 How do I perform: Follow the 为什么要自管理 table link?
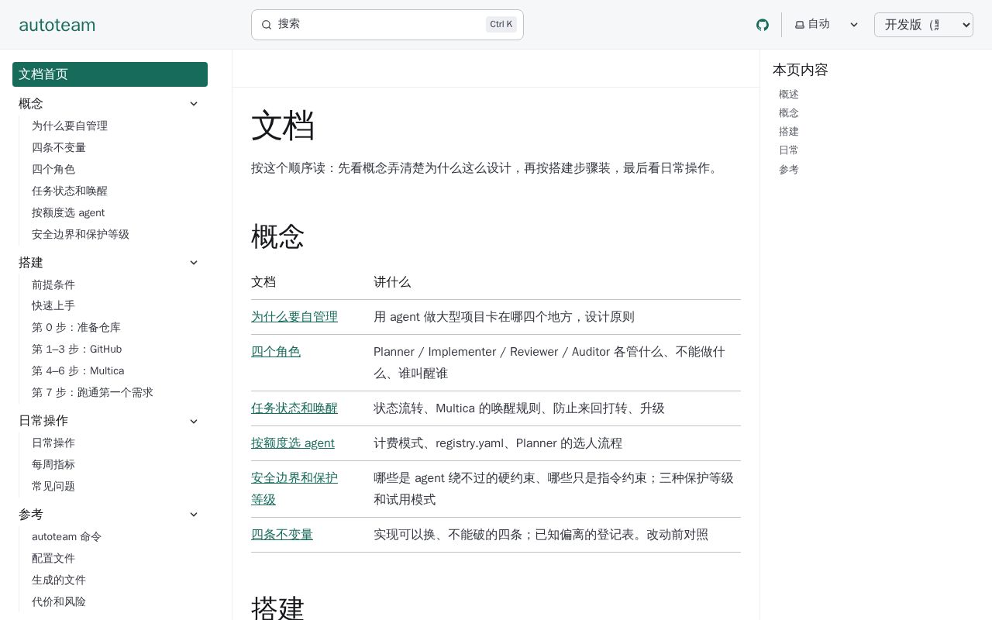point(294,317)
